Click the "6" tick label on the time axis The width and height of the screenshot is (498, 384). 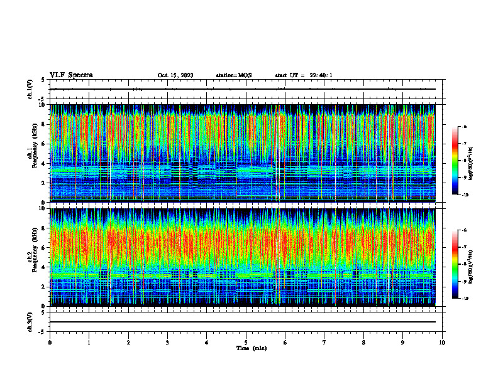pos(285,343)
